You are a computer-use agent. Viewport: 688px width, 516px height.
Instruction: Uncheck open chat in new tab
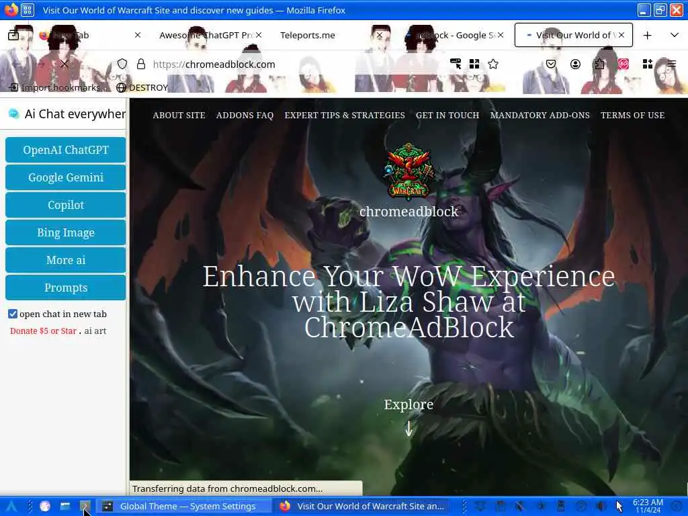pyautogui.click(x=13, y=314)
